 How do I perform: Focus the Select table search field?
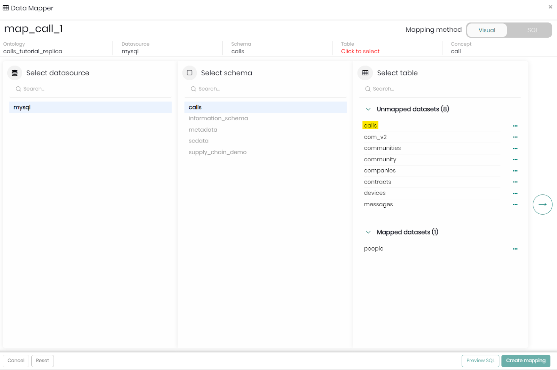[442, 89]
